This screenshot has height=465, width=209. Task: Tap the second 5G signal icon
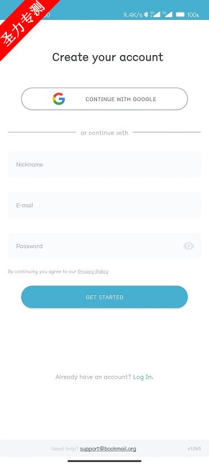point(167,14)
